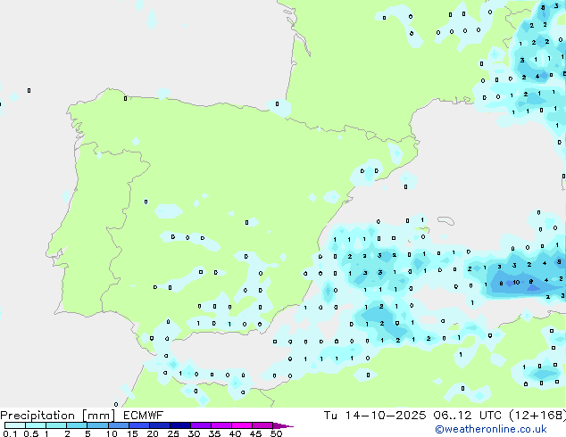Click the 0.5–1 mm legend color swatch
This screenshot has height=437, width=566.
pos(36,425)
